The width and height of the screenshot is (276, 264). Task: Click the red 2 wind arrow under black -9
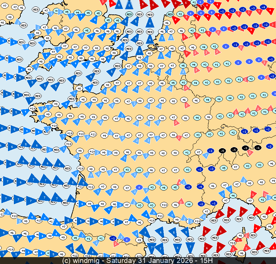click(x=250, y=152)
